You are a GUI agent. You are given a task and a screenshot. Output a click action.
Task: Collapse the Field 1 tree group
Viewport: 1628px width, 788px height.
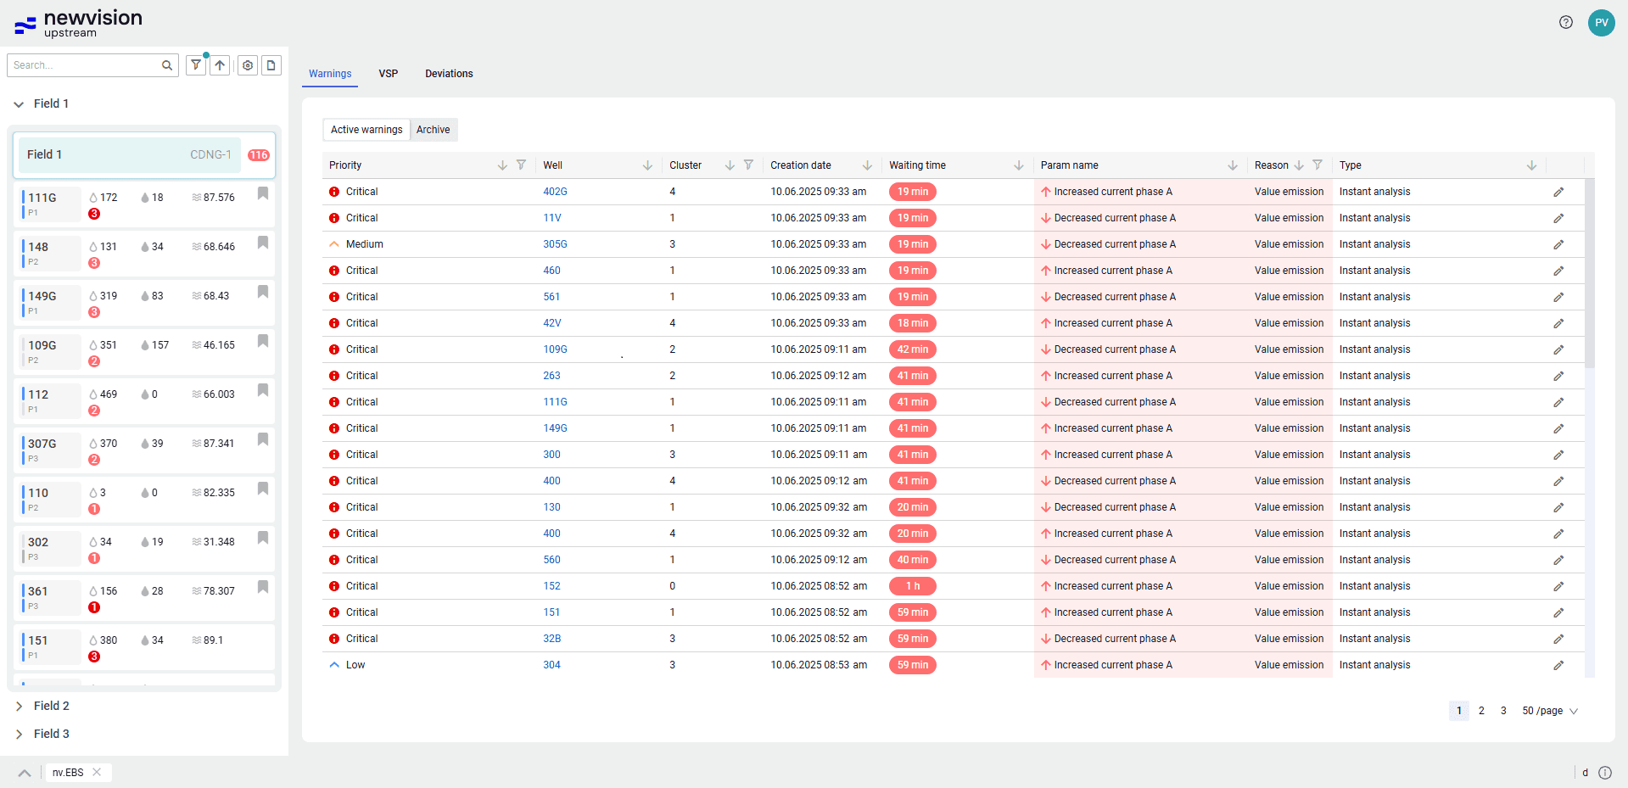pos(19,104)
